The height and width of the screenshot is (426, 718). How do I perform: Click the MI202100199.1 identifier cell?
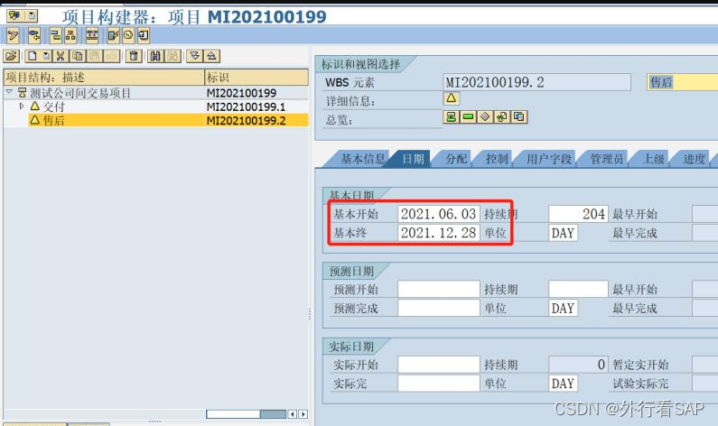click(246, 106)
